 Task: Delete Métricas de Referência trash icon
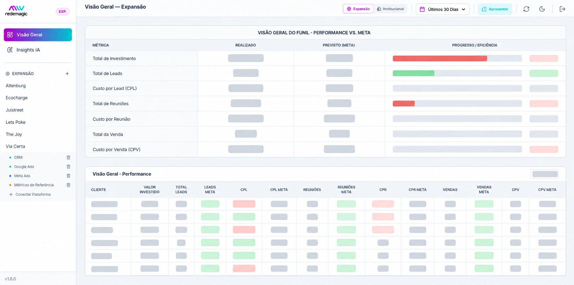click(68, 185)
